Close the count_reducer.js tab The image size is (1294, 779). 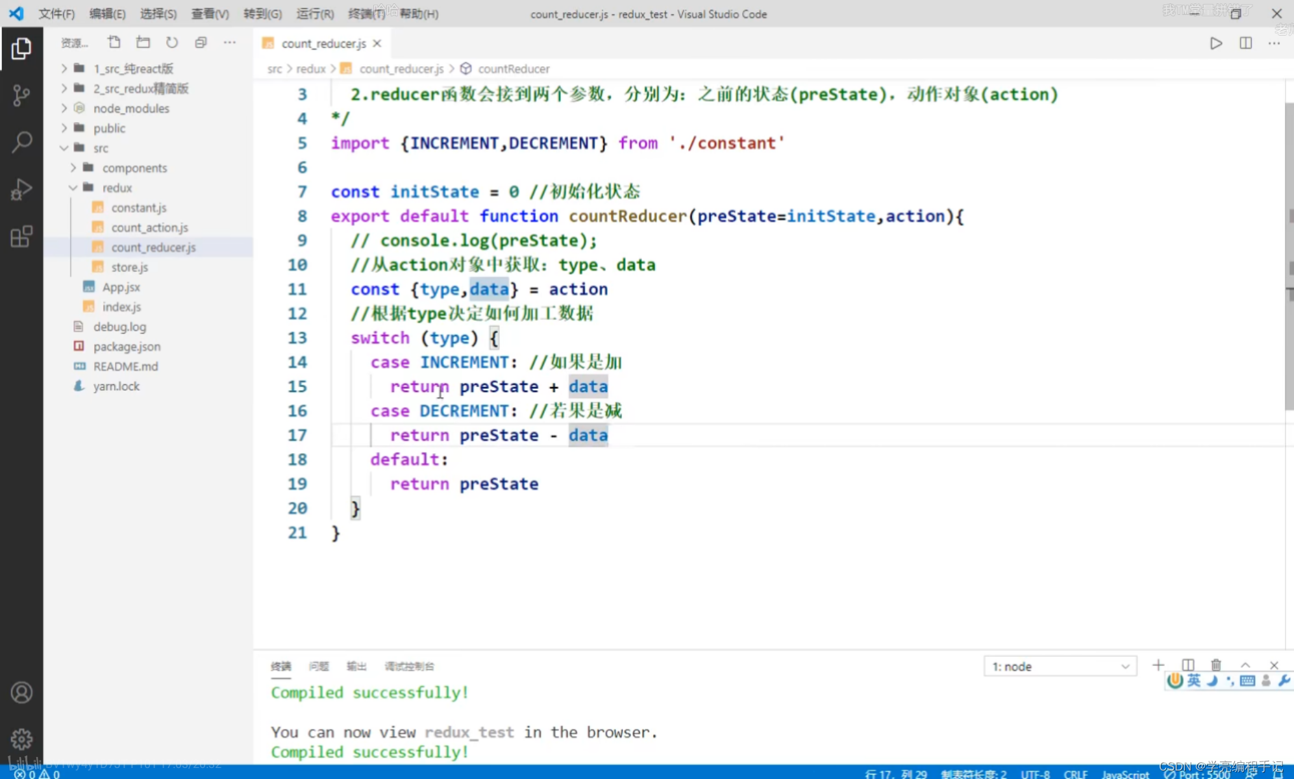tap(377, 43)
